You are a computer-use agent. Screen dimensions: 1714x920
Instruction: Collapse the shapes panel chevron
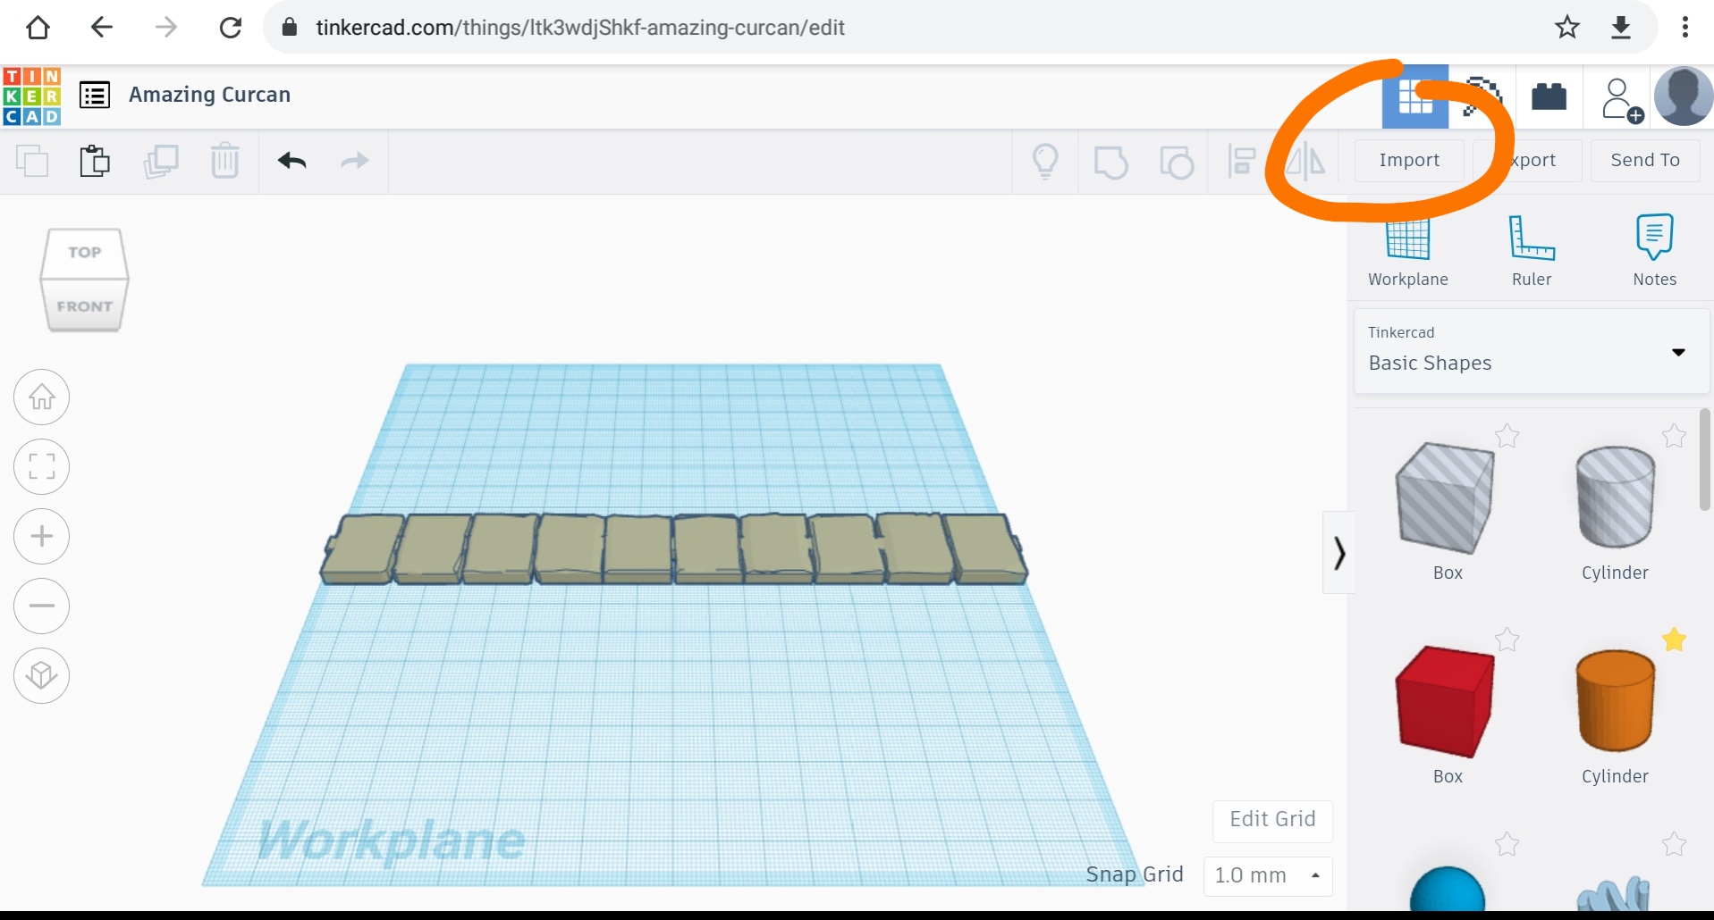(x=1338, y=553)
